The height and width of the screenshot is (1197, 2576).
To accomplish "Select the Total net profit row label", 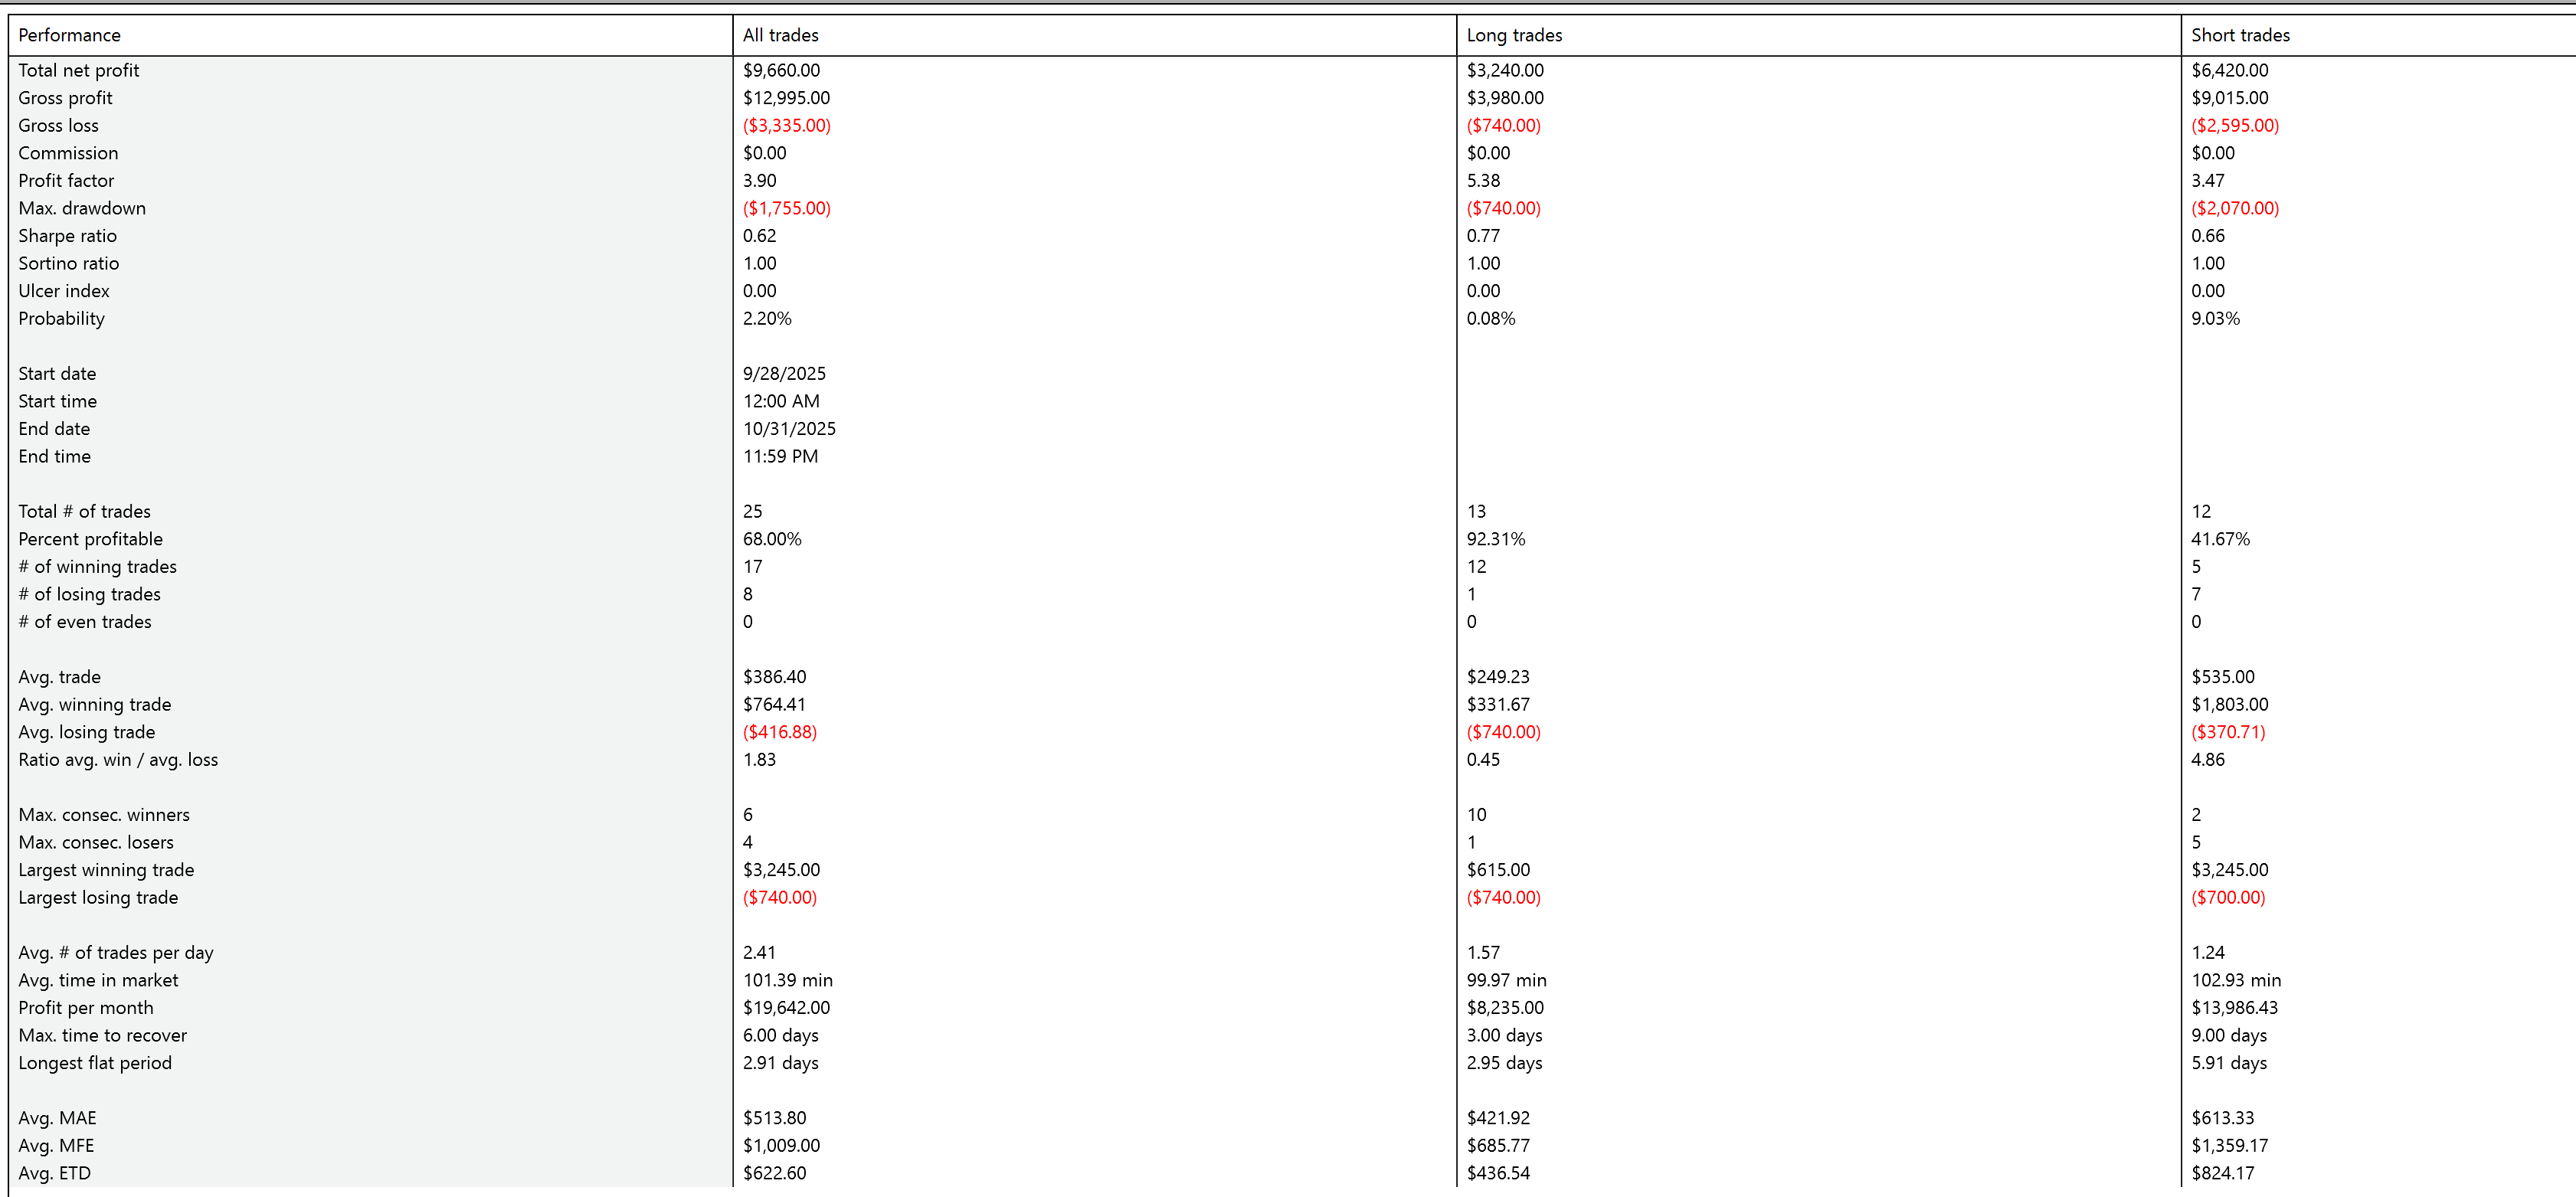I will [x=78, y=70].
